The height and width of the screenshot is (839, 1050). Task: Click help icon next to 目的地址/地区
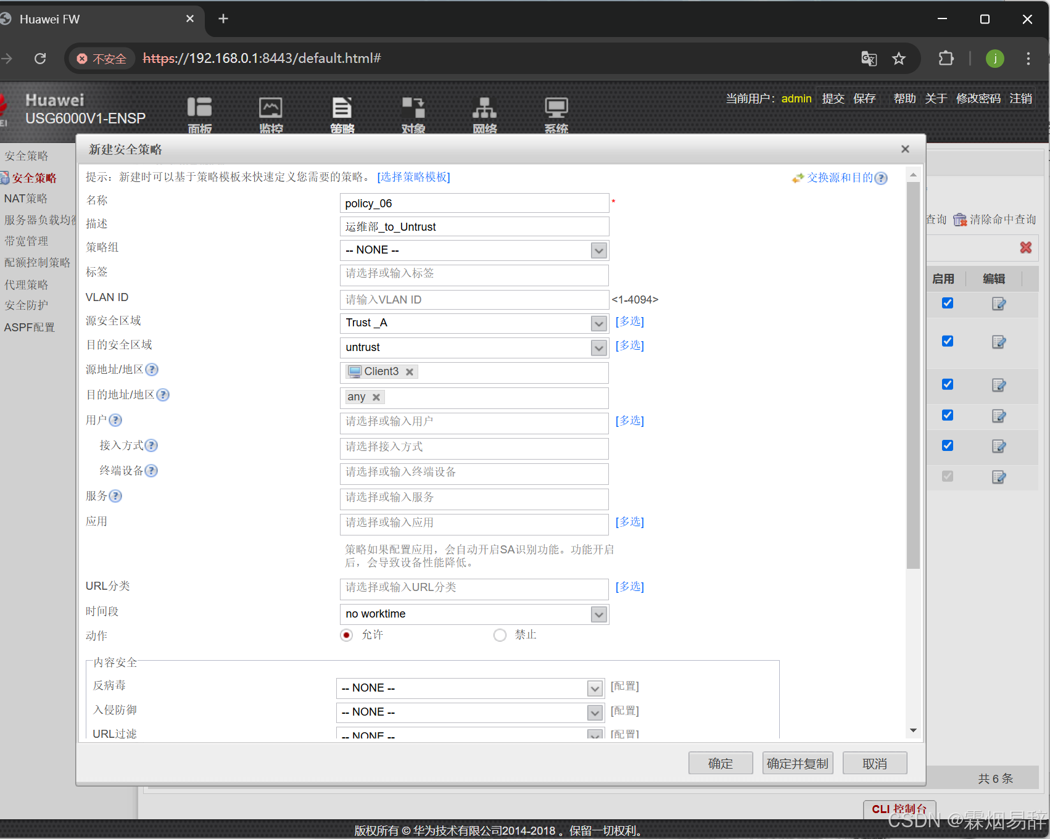pos(163,395)
